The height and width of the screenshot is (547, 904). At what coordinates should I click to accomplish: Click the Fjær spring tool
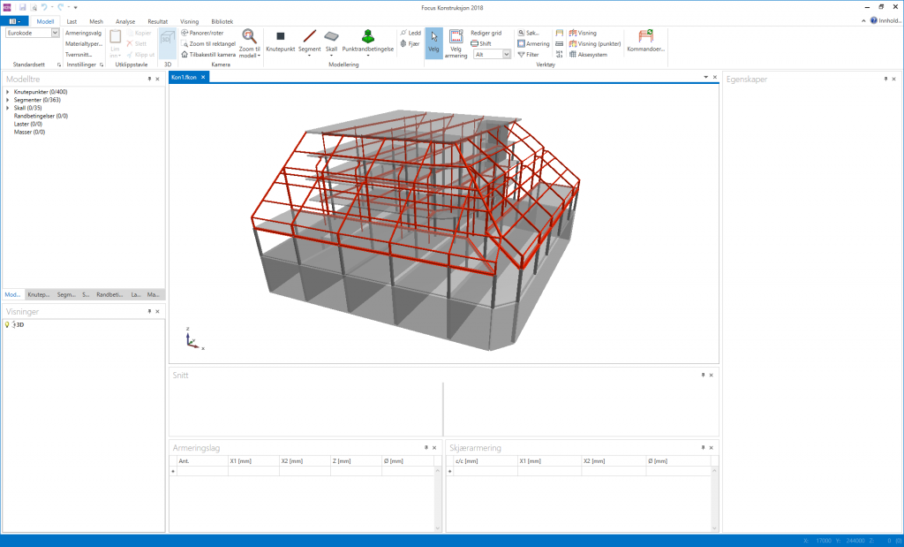[x=410, y=44]
